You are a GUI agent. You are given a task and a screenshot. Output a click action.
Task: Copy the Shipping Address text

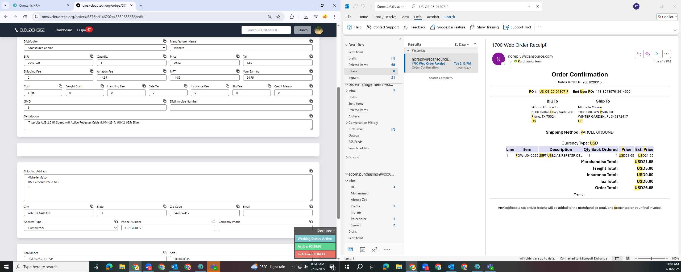[311, 171]
